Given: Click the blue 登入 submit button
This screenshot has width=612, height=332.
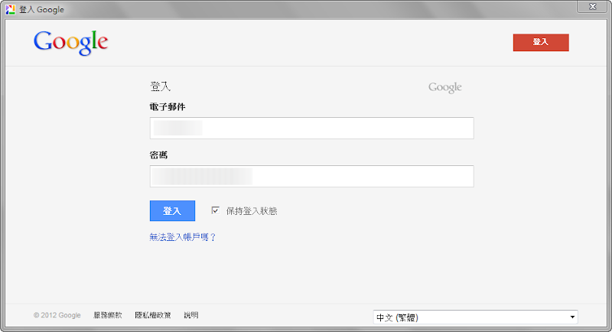Looking at the screenshot, I should 172,210.
